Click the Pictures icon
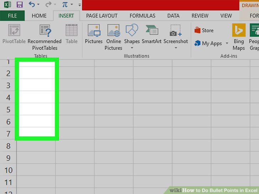Image resolution: width=259 pixels, height=194 pixels. click(94, 34)
